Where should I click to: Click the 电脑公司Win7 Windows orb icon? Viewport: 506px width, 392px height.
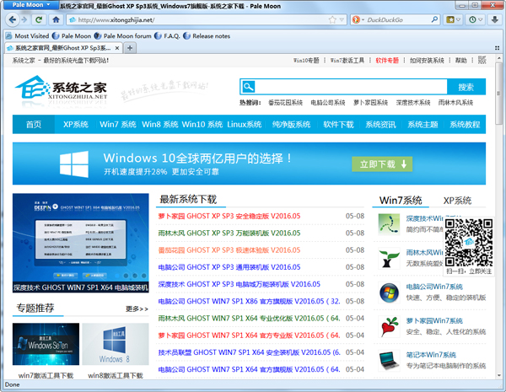pyautogui.click(x=389, y=293)
